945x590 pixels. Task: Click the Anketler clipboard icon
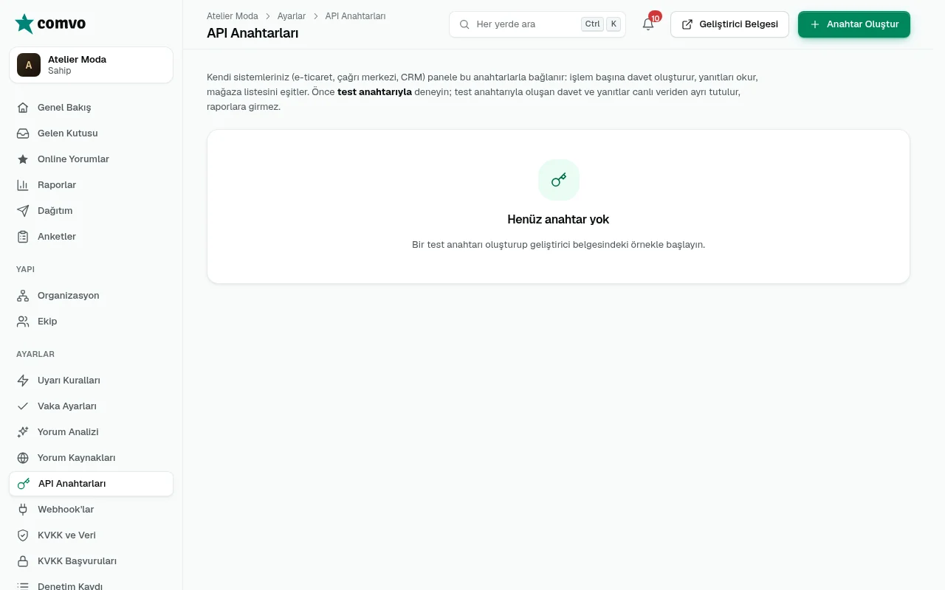(23, 237)
